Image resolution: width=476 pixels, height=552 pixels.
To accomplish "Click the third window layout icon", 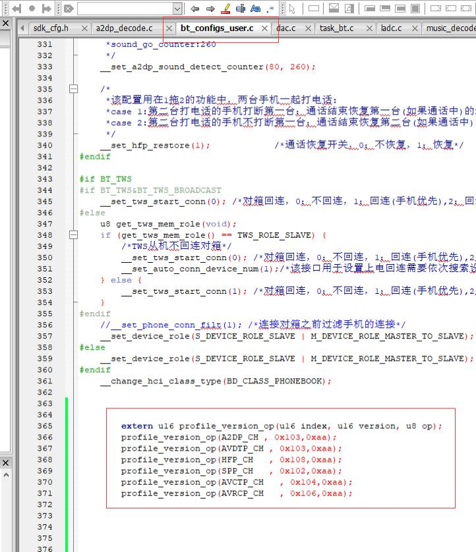I will coord(400,8).
